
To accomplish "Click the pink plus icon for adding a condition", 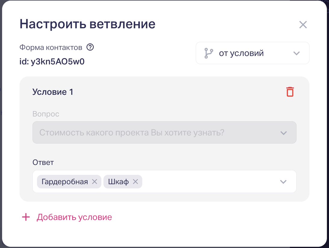I will pyautogui.click(x=26, y=217).
